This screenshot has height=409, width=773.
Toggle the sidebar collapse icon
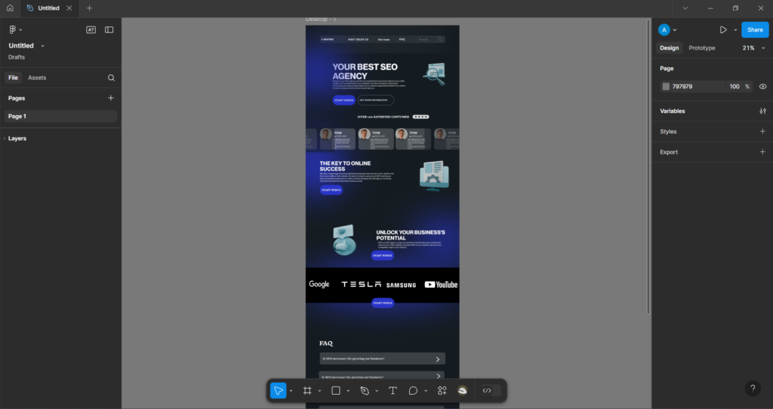pos(109,29)
